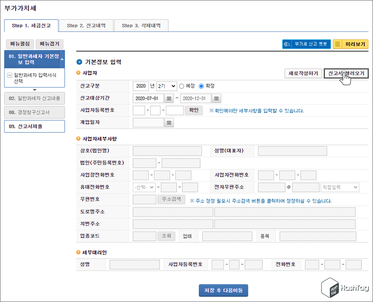This screenshot has height=302, width=373.
Task: Click 확인 to verify the business registration number
Action: pos(194,110)
